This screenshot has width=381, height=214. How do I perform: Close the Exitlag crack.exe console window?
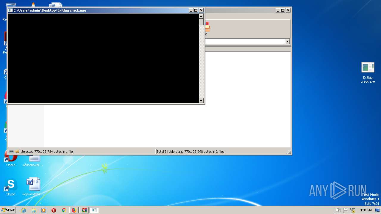pyautogui.click(x=201, y=10)
